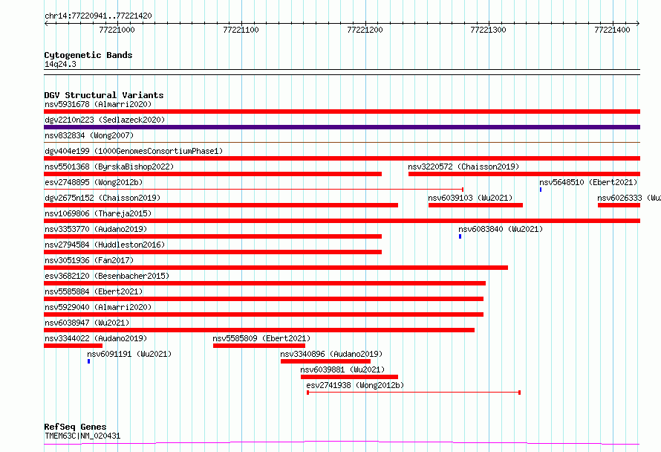
Task: Select nsv3344022 (Audano2019) label
Action: click(x=96, y=338)
